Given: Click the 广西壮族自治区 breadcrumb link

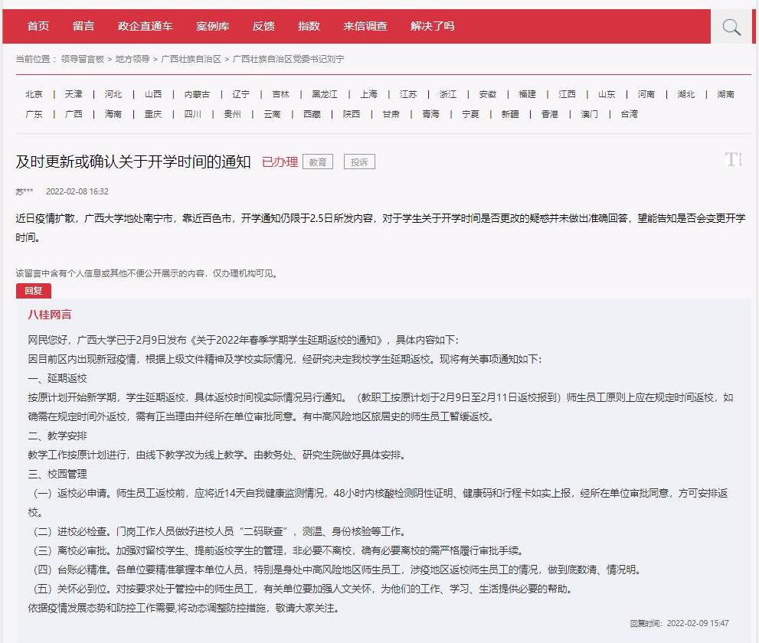Looking at the screenshot, I should [191, 59].
